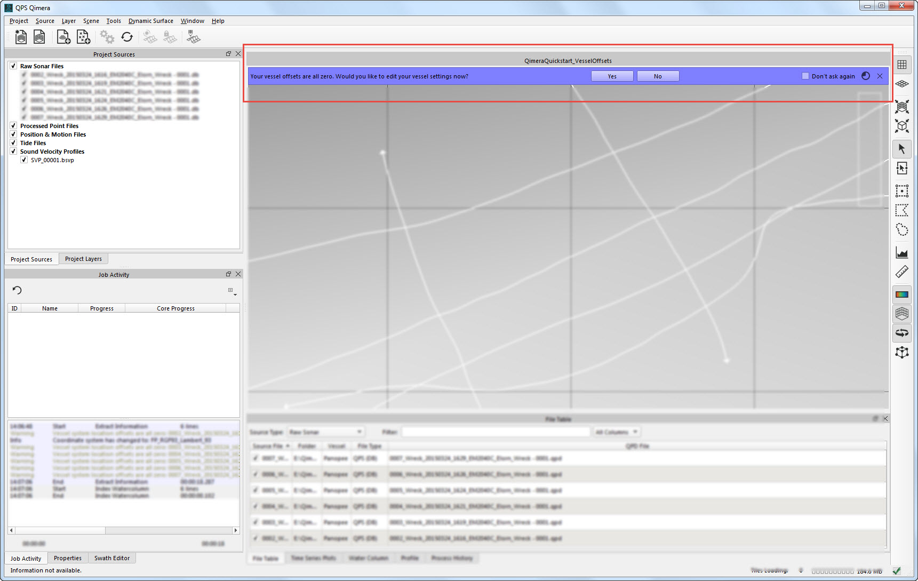
Task: Select the rectangular selection tool
Action: click(x=901, y=191)
